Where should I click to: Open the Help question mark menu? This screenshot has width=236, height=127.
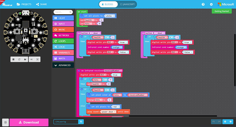tap(203, 4)
